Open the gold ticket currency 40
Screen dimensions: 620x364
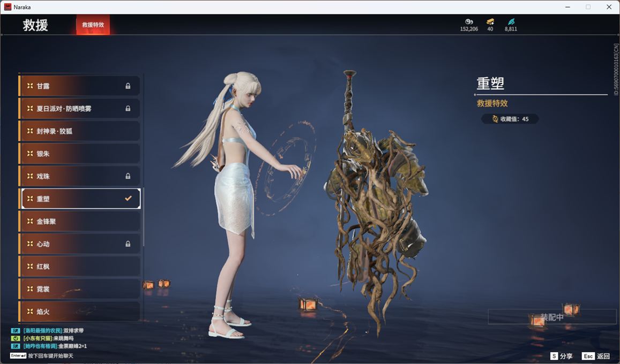(490, 25)
